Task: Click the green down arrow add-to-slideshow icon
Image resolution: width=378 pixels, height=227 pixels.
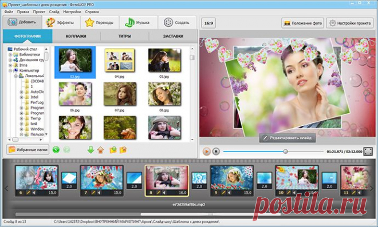Action: (90, 150)
